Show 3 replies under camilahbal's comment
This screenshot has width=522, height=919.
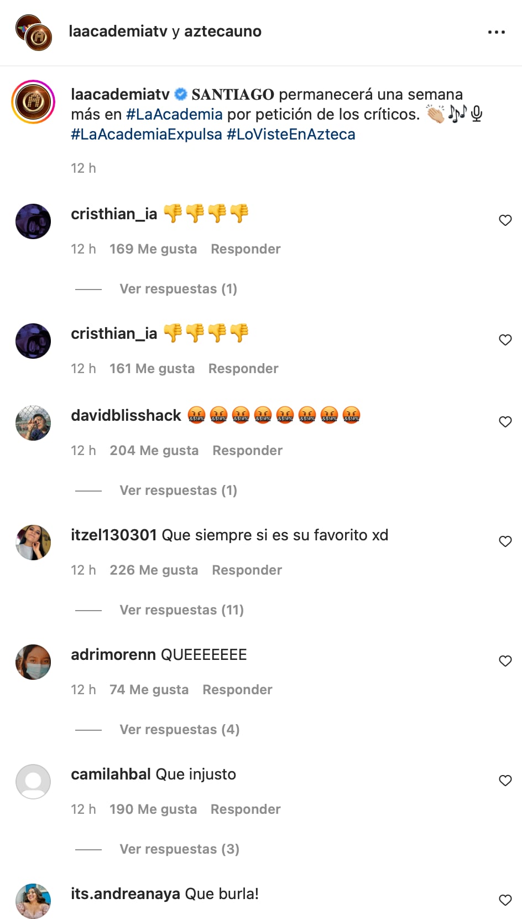tap(180, 849)
